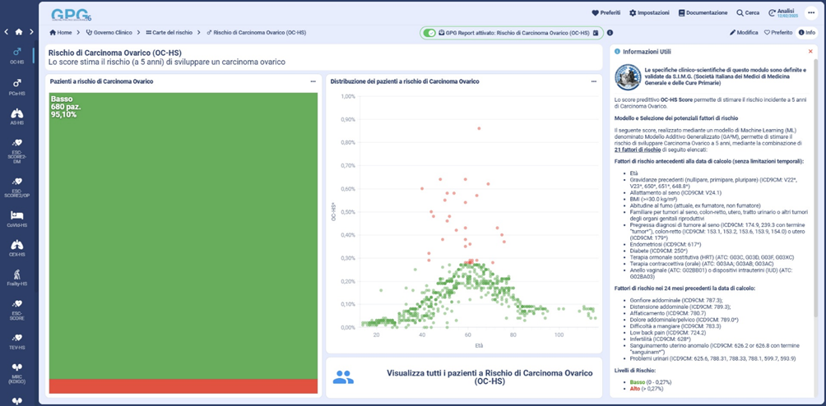
Task: Toggle the Info panel button
Action: point(806,33)
